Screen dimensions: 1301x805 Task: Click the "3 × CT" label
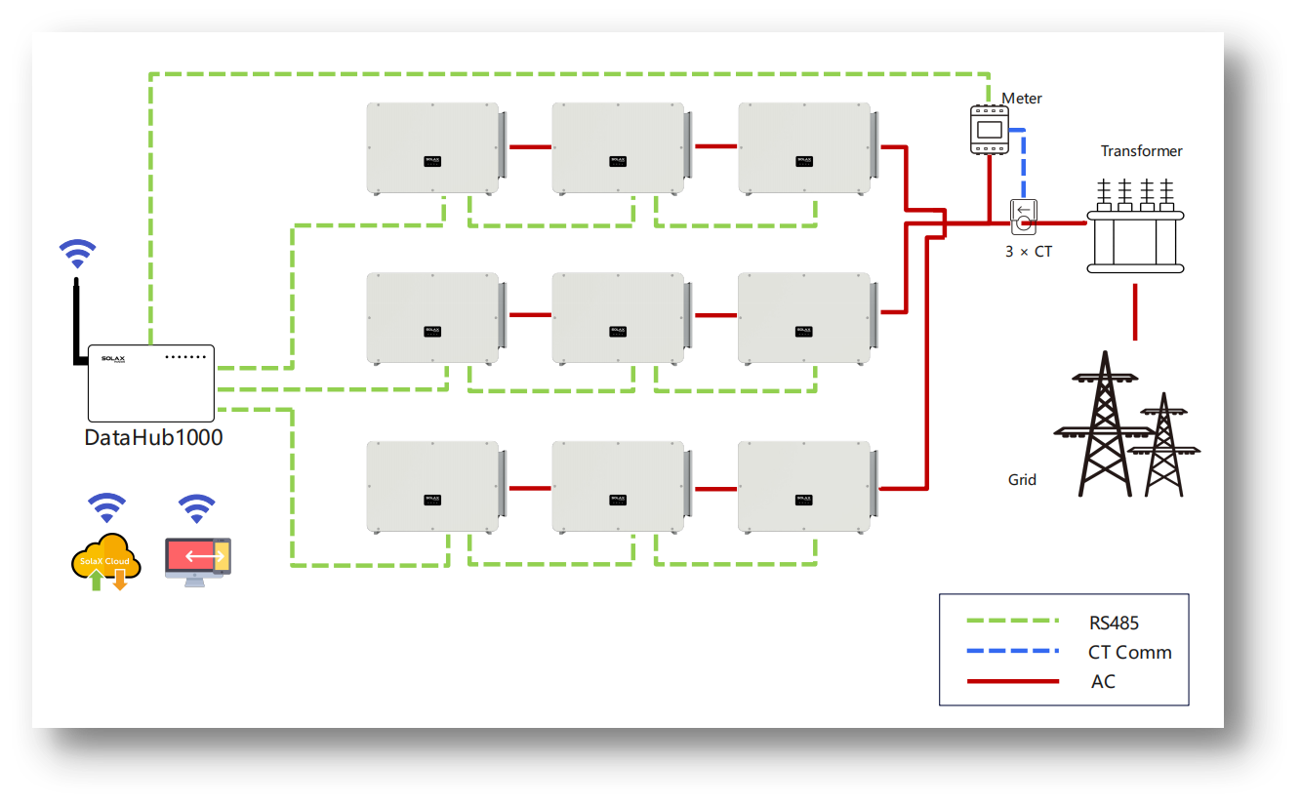click(x=1029, y=252)
